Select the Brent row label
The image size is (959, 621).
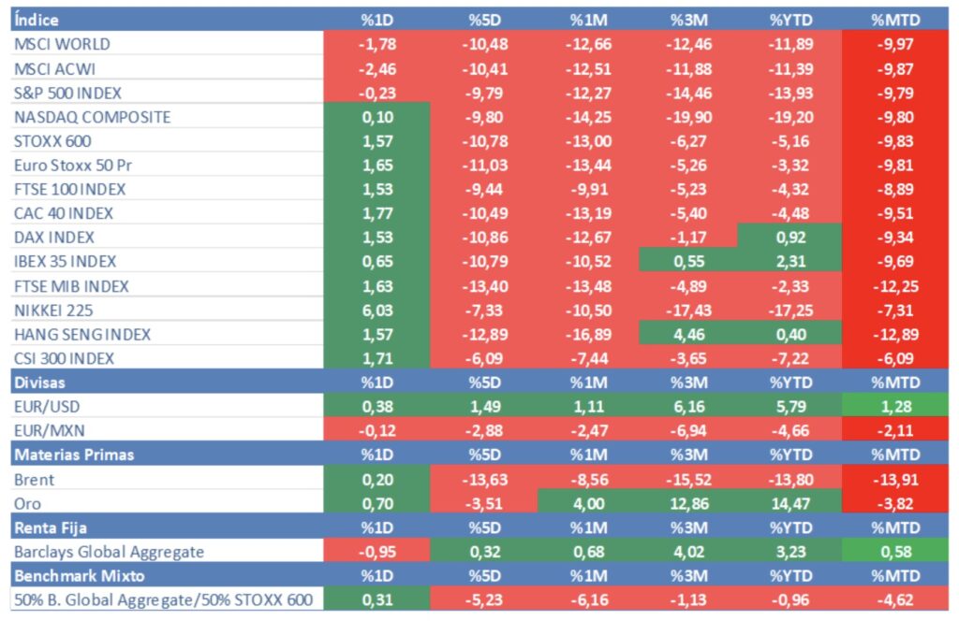click(35, 480)
